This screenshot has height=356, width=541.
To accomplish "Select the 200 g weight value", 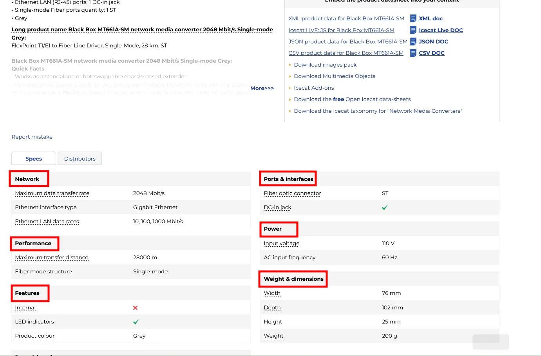I will click(389, 336).
